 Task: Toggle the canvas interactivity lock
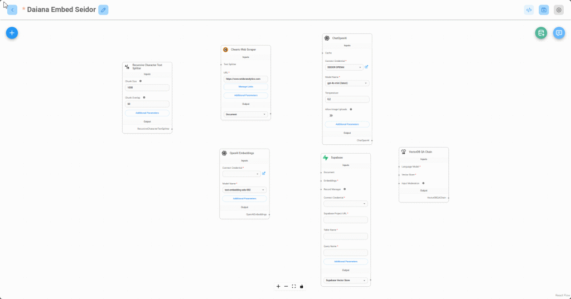[302, 286]
